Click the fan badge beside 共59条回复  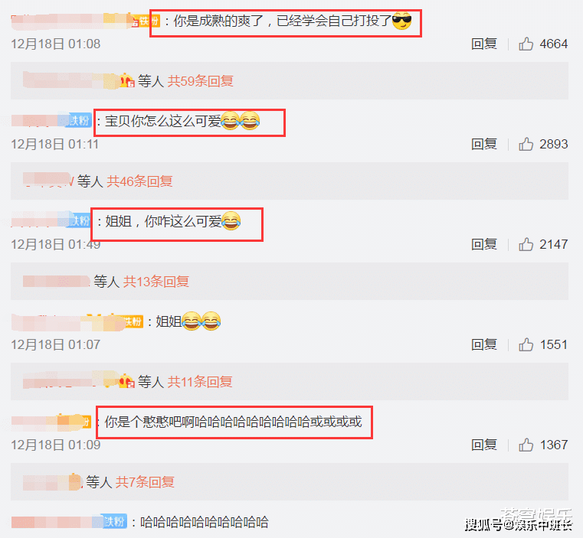tap(126, 80)
